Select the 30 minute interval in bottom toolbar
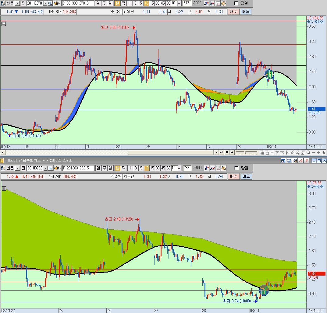 157,168
